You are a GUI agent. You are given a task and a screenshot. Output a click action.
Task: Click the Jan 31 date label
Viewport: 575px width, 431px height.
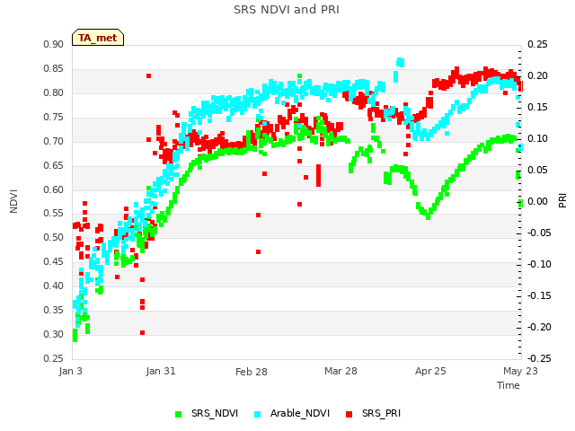[x=161, y=371]
